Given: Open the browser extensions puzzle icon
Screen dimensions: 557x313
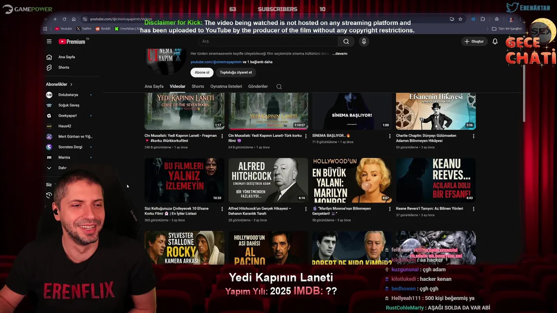Looking at the screenshot, I should (483, 19).
